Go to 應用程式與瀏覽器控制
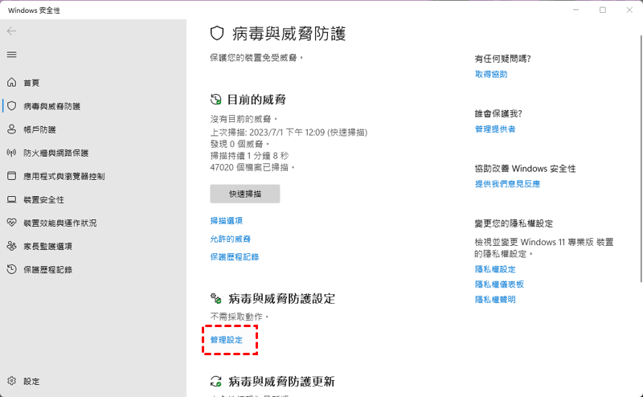The height and width of the screenshot is (397, 643). [63, 176]
